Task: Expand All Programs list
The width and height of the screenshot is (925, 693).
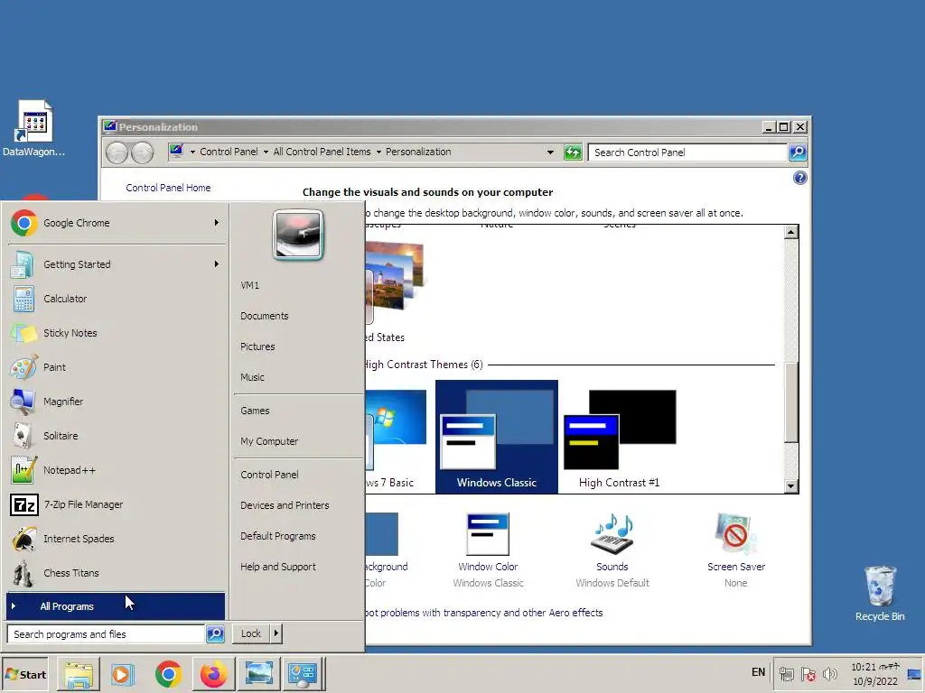Action: (x=116, y=605)
